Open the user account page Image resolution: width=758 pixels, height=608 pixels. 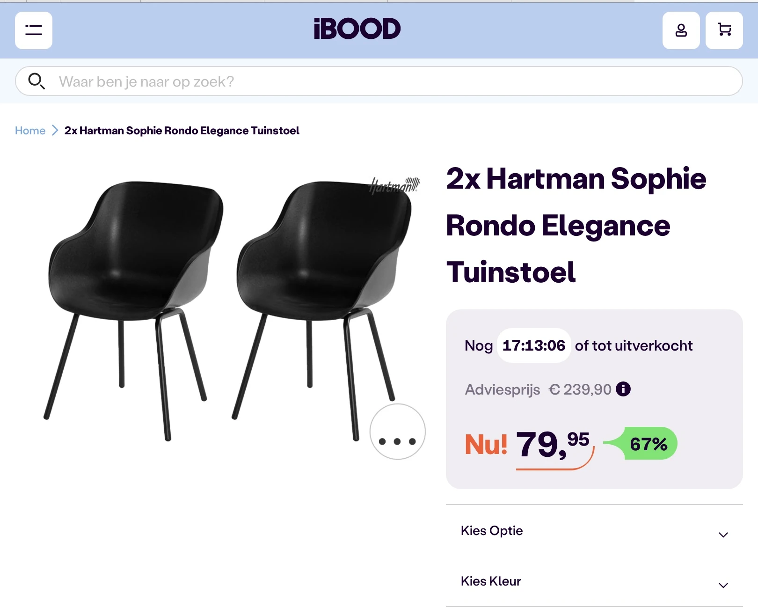point(681,30)
